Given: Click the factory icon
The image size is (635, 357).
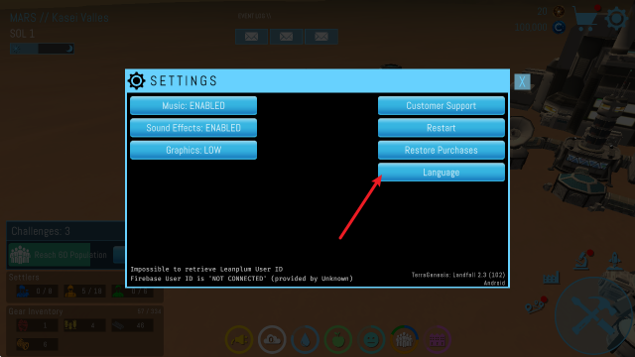Looking at the screenshot, I should click(552, 278).
